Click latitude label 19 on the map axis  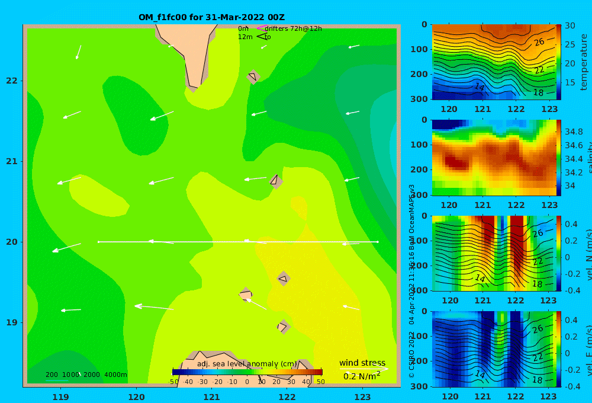point(12,322)
